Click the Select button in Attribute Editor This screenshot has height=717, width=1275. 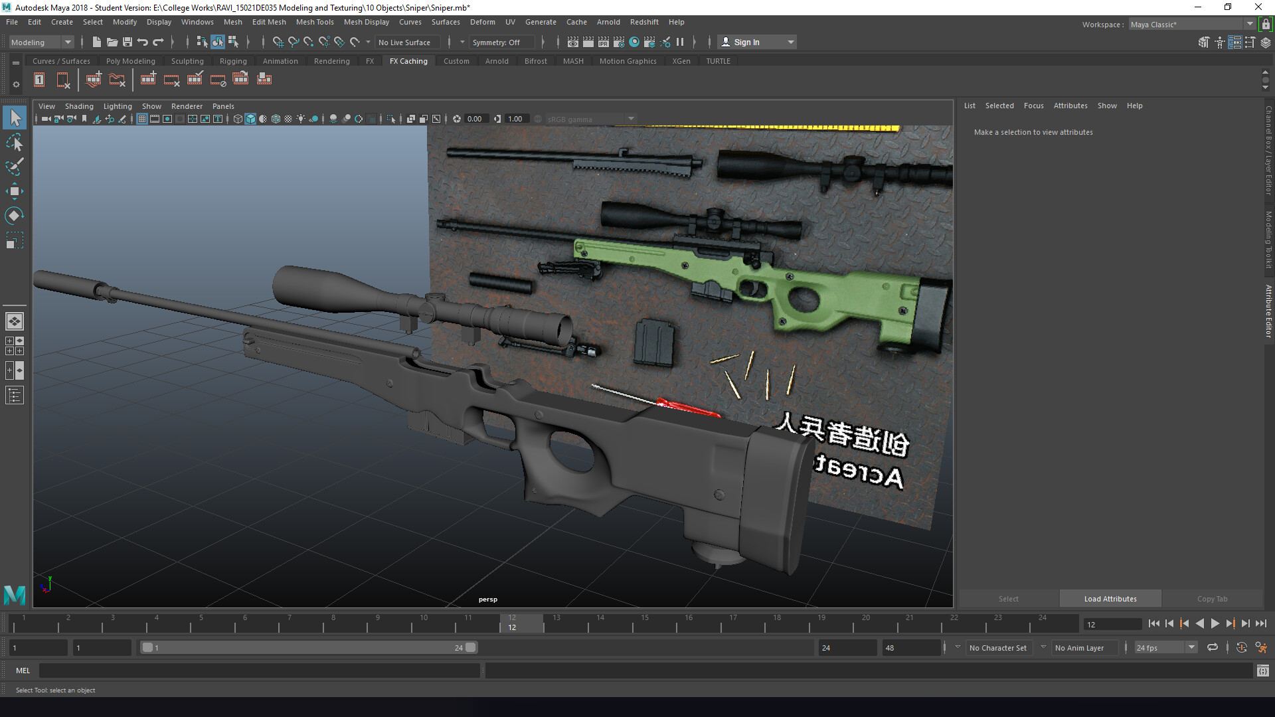pyautogui.click(x=1008, y=598)
